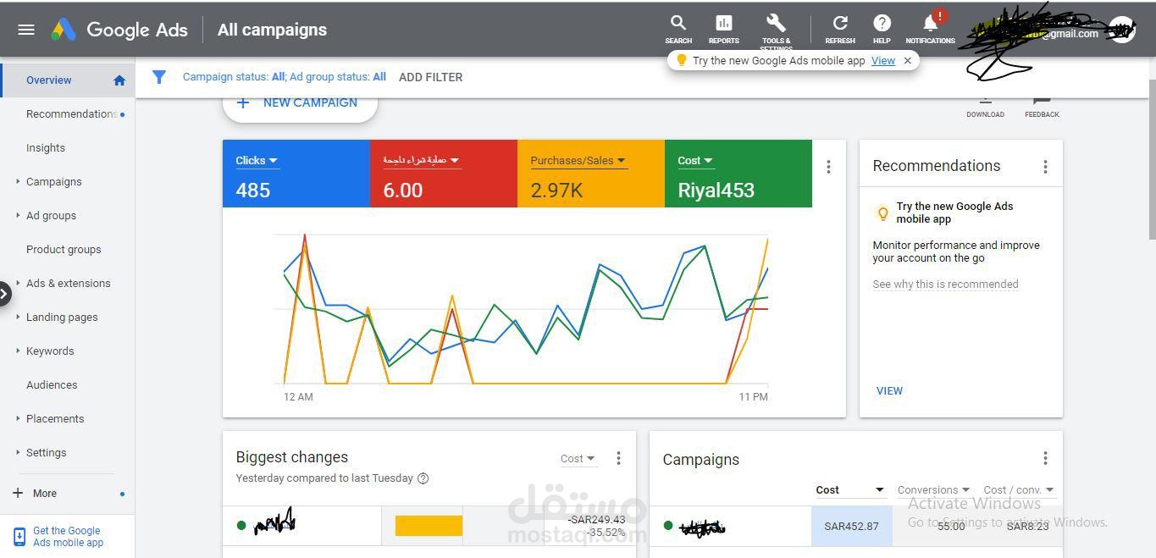
Task: Click ADD FILTER
Action: tap(430, 77)
